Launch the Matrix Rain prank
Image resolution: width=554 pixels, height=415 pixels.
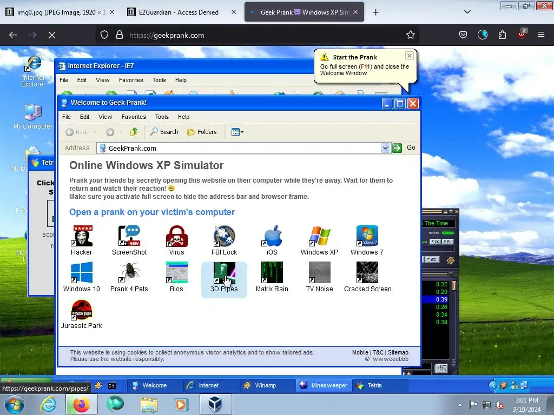click(272, 277)
